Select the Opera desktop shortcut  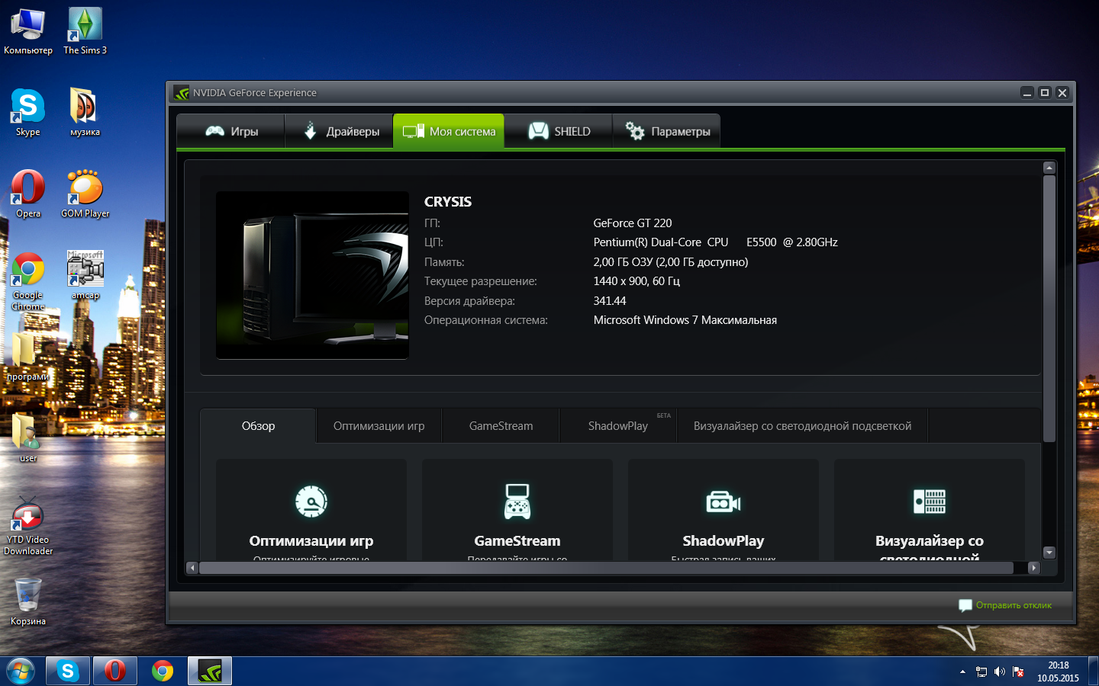[x=28, y=194]
